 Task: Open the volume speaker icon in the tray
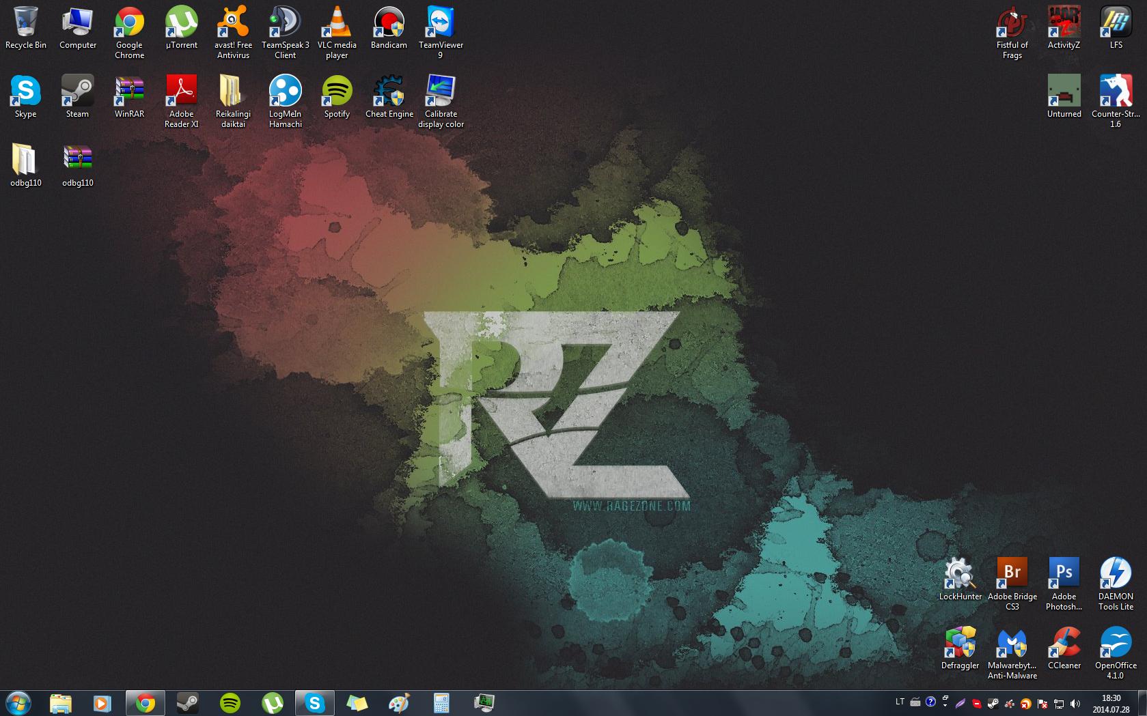[x=1075, y=703]
